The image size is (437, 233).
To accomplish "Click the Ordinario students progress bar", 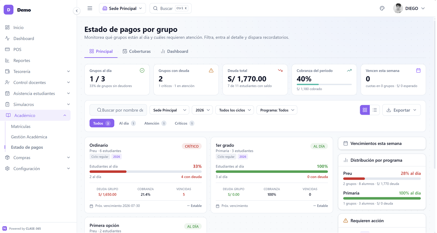I will point(145,172).
